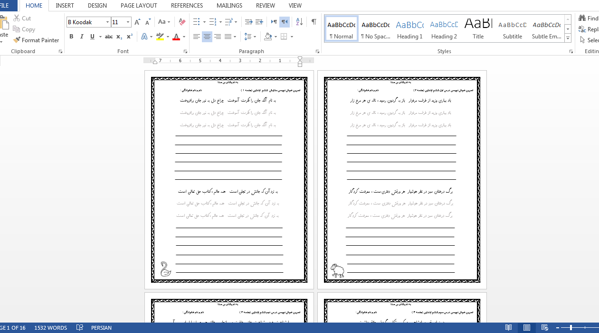599x333 pixels.
Task: Apply strikethrough to the text
Action: [x=109, y=37]
